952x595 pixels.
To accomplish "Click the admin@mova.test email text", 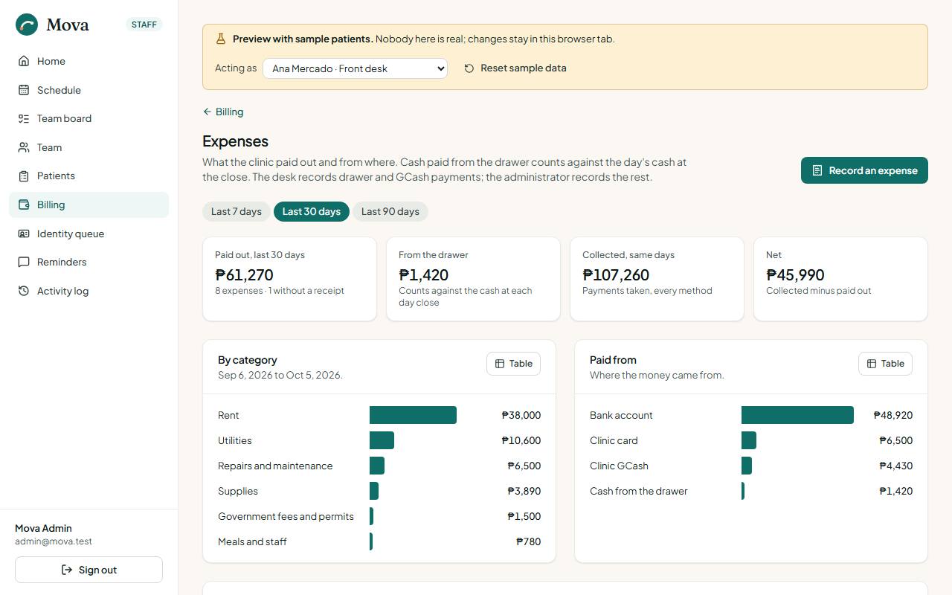I will (54, 541).
